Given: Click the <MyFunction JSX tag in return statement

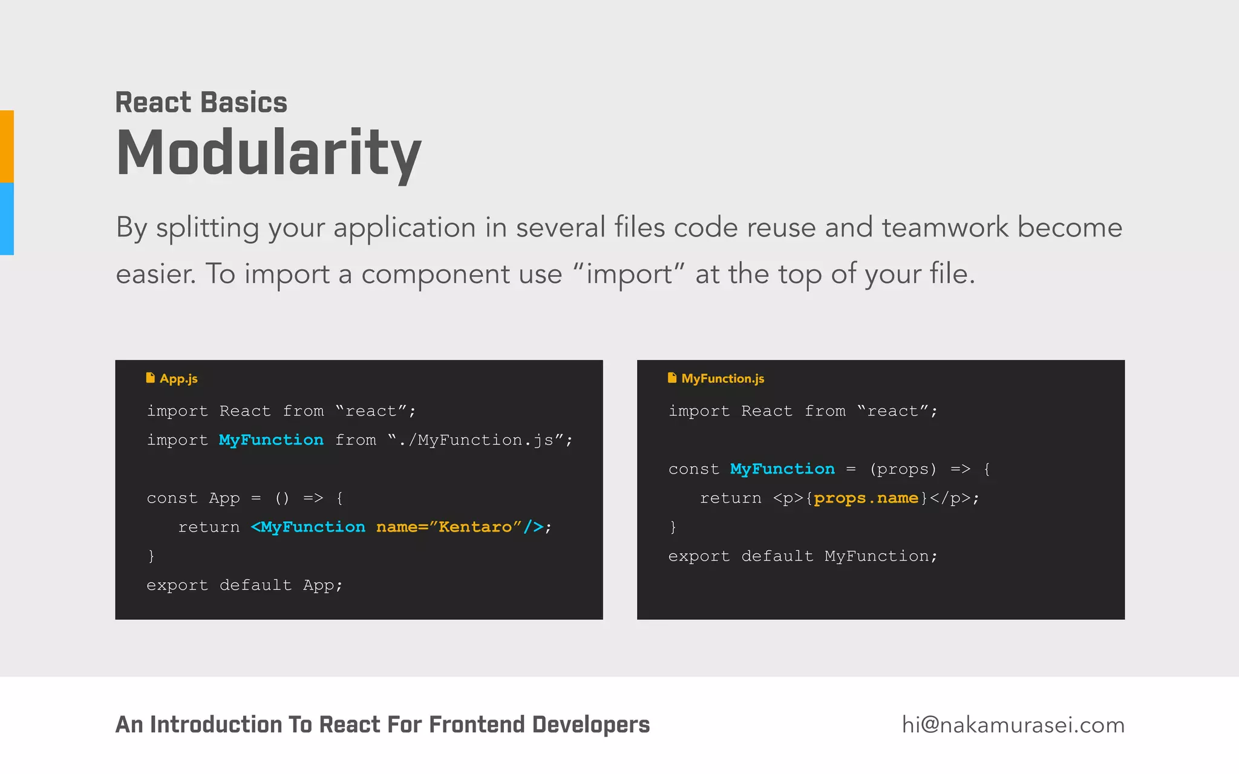Looking at the screenshot, I should 308,527.
